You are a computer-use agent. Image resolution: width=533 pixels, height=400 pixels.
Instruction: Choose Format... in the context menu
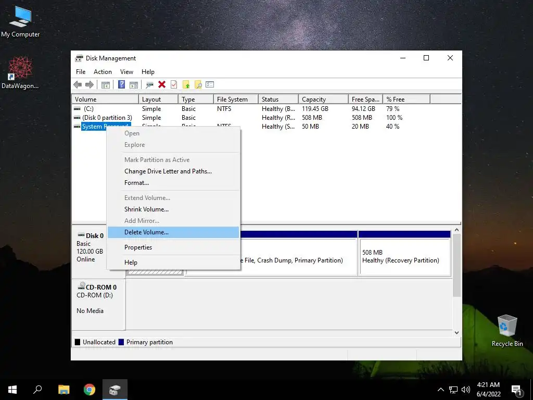coord(173,183)
